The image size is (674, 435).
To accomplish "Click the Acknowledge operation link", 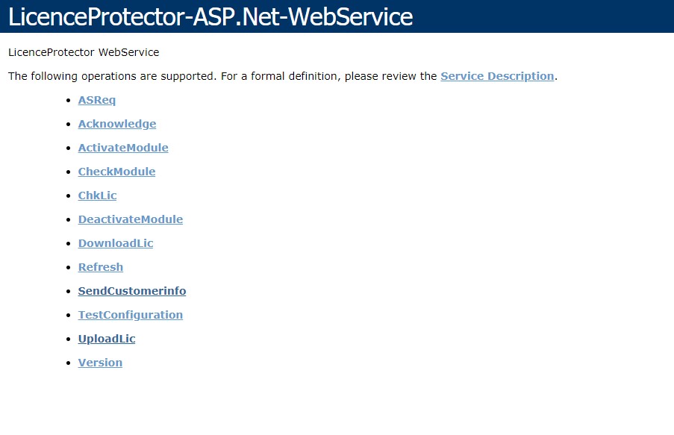I will click(117, 124).
